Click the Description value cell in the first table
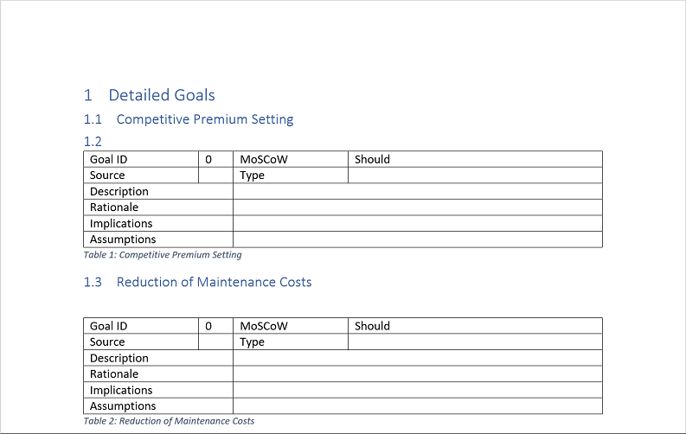The image size is (686, 434). click(418, 191)
